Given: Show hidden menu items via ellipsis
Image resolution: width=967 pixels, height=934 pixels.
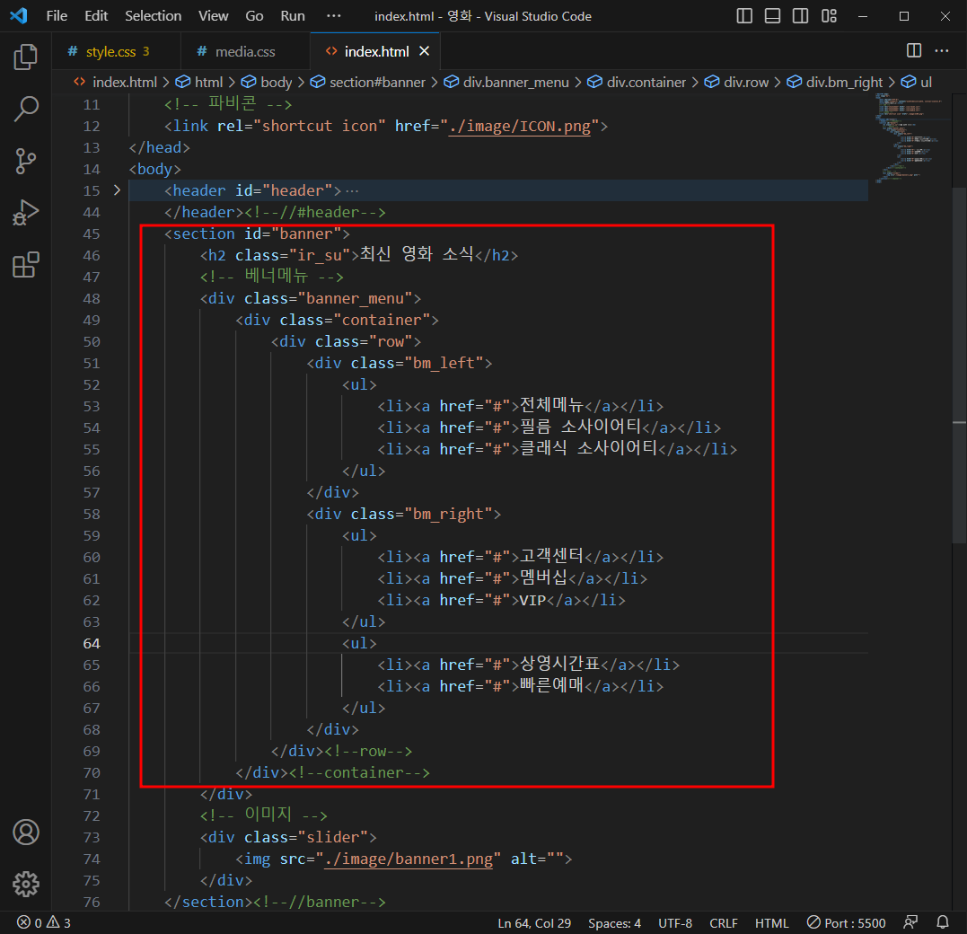Looking at the screenshot, I should click(334, 16).
